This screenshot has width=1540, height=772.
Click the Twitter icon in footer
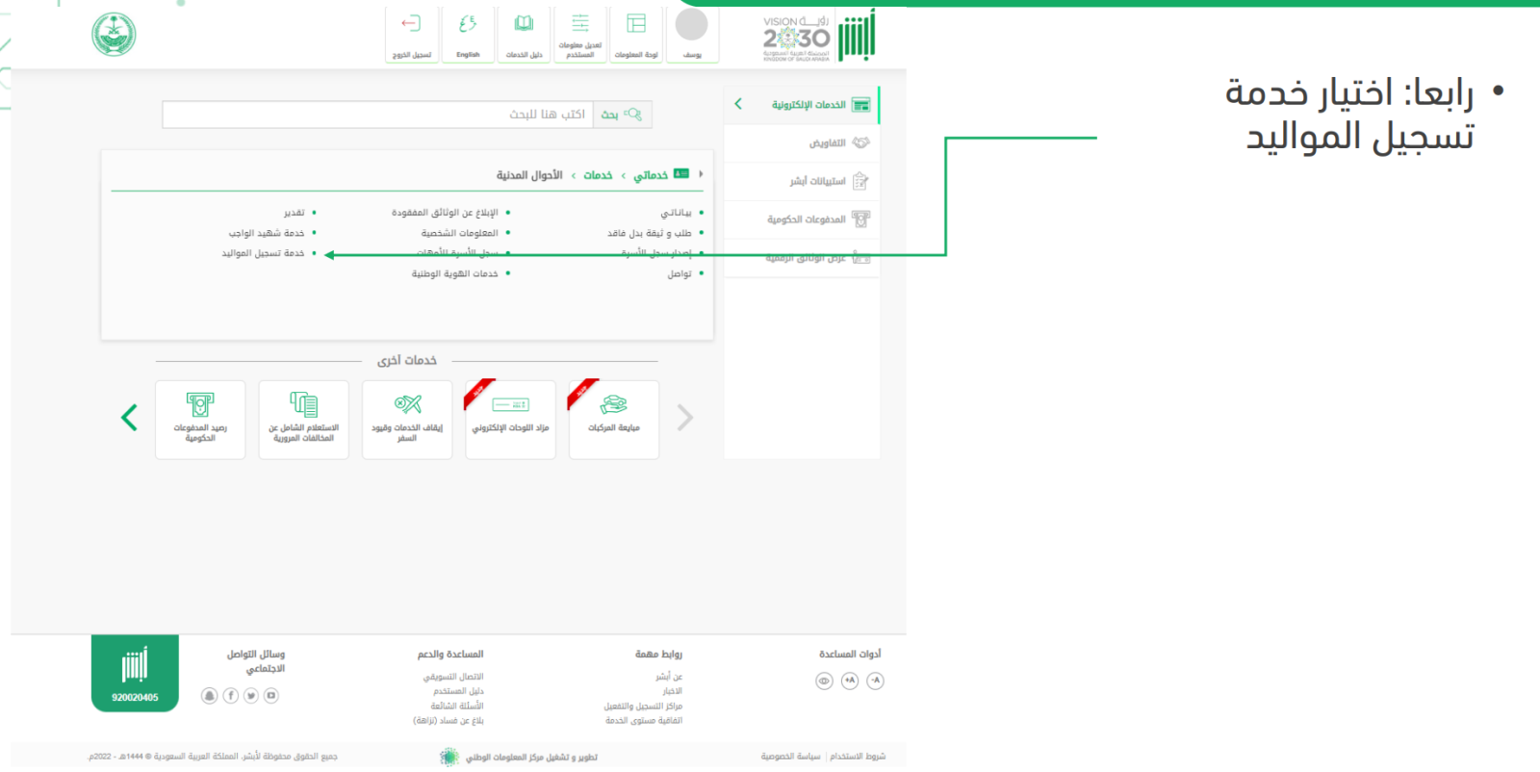click(x=251, y=696)
